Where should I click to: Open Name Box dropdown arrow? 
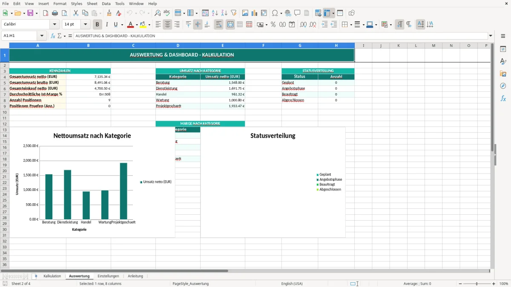pos(42,36)
